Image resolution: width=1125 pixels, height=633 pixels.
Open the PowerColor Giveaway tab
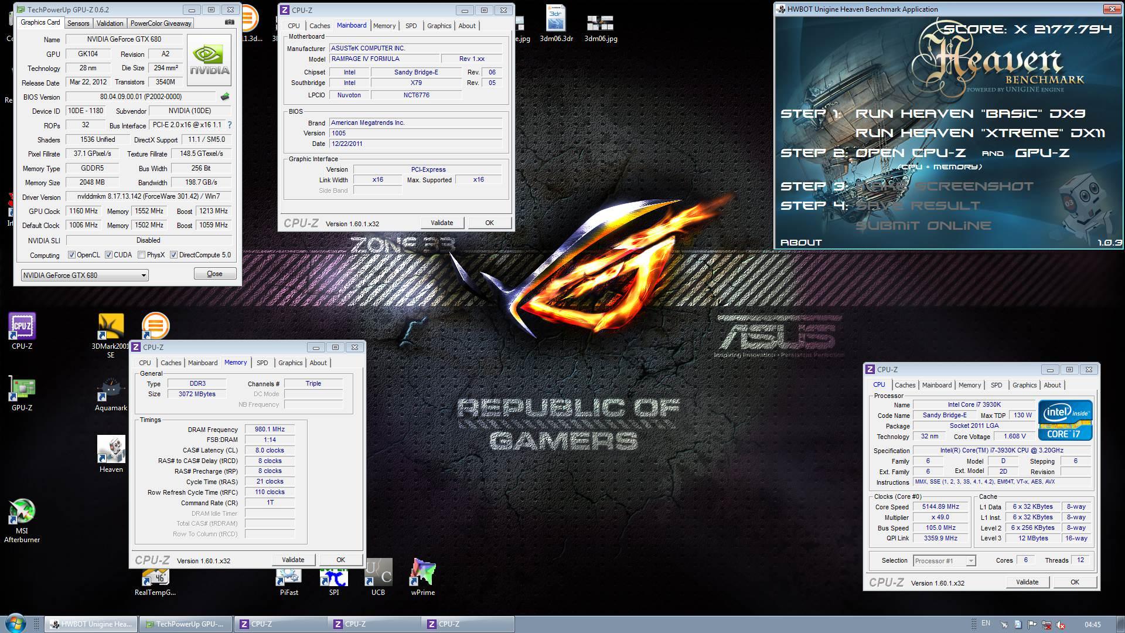pos(161,23)
